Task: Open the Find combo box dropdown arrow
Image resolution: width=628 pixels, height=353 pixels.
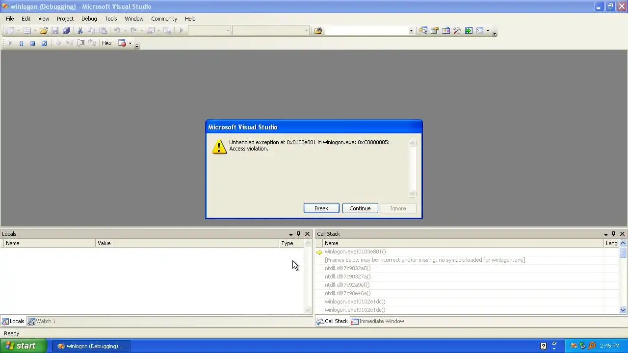Action: pos(411,30)
